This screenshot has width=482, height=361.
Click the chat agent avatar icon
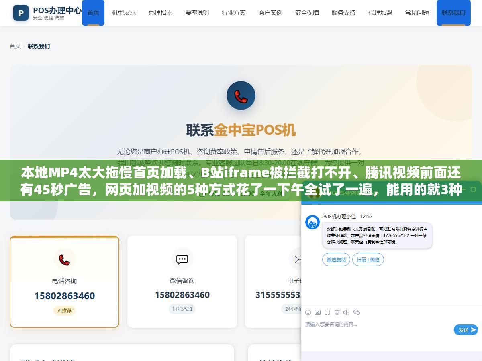tap(312, 222)
